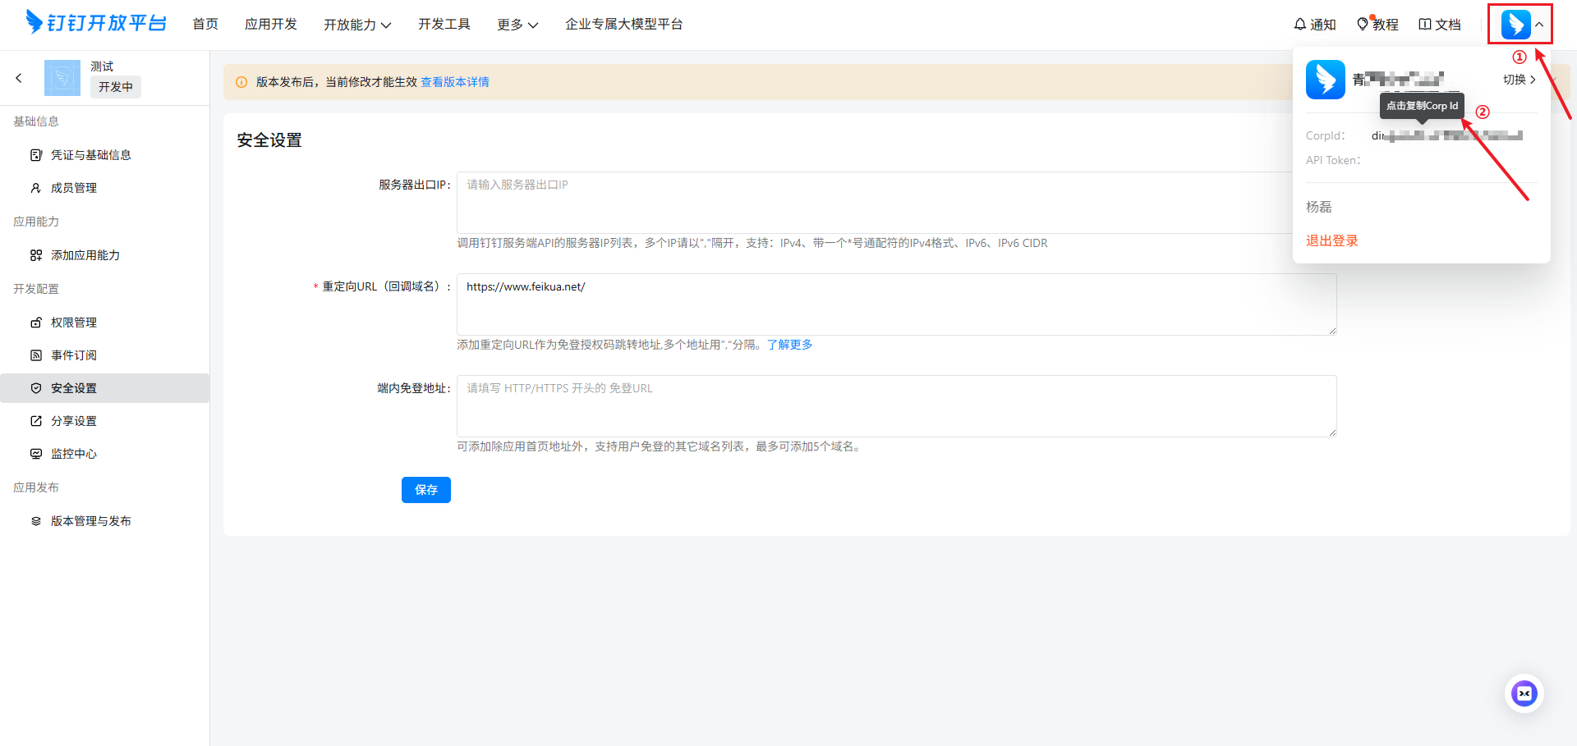Open 切换 to switch organization
This screenshot has width=1577, height=746.
[1519, 80]
